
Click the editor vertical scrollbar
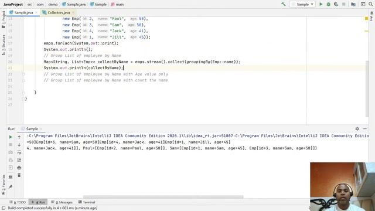367,89
